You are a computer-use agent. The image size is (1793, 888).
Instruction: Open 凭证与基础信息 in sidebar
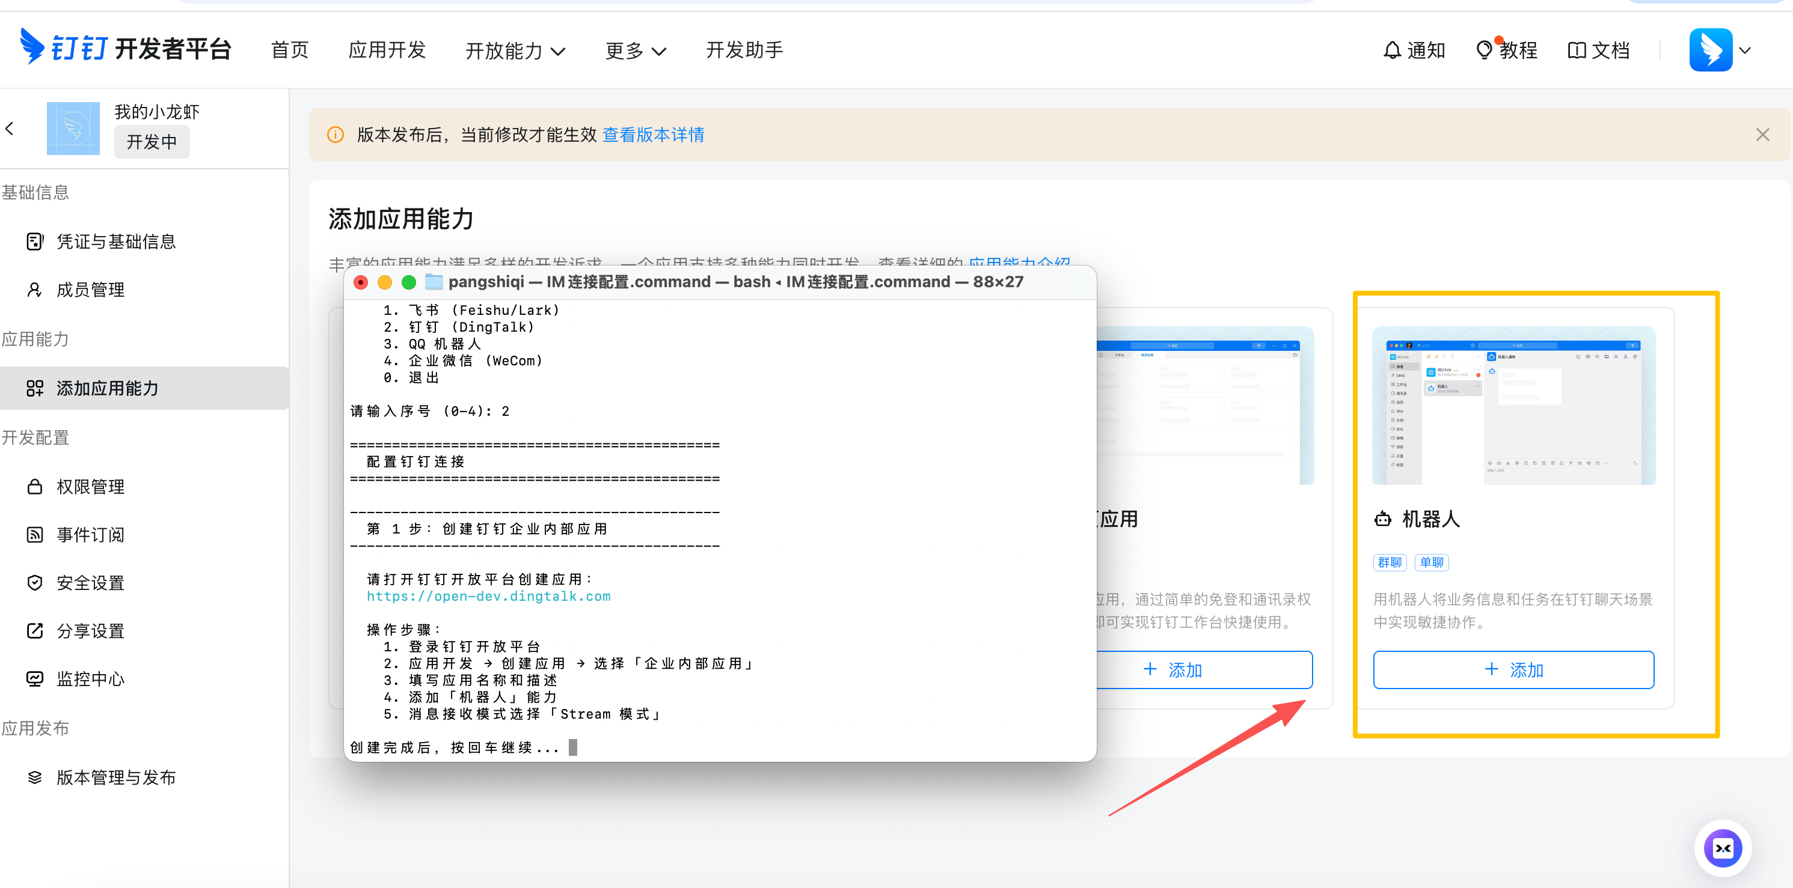[115, 242]
